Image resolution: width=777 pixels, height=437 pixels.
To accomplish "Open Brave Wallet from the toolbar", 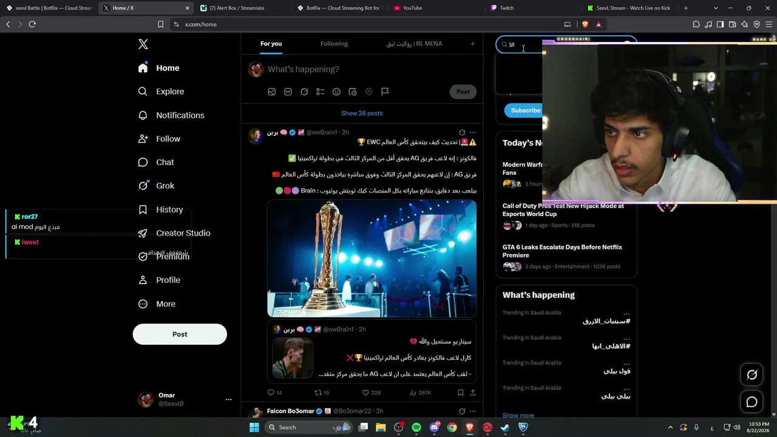I will tap(732, 24).
